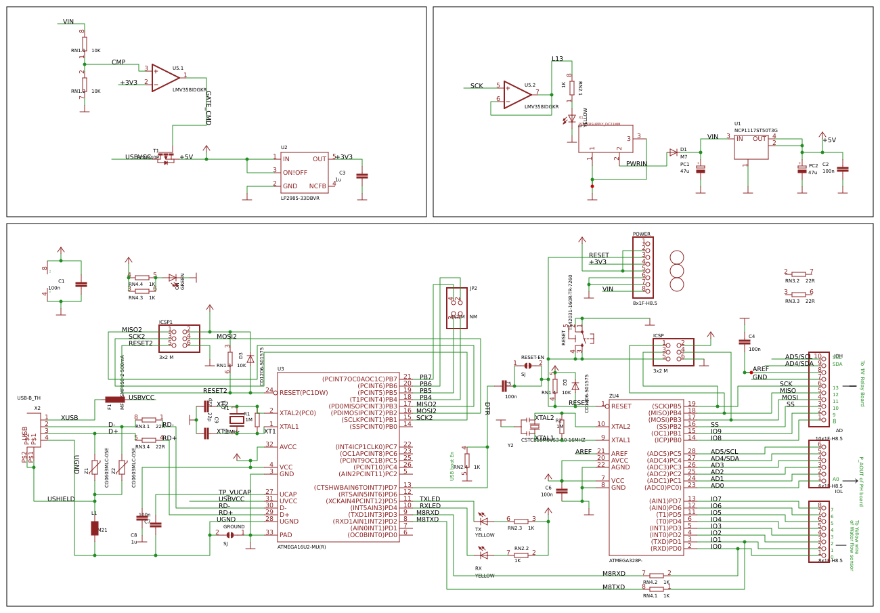Viewport: 880px width, 613px height.
Task: Click the RX yellow LED symbol
Action: 483,554
